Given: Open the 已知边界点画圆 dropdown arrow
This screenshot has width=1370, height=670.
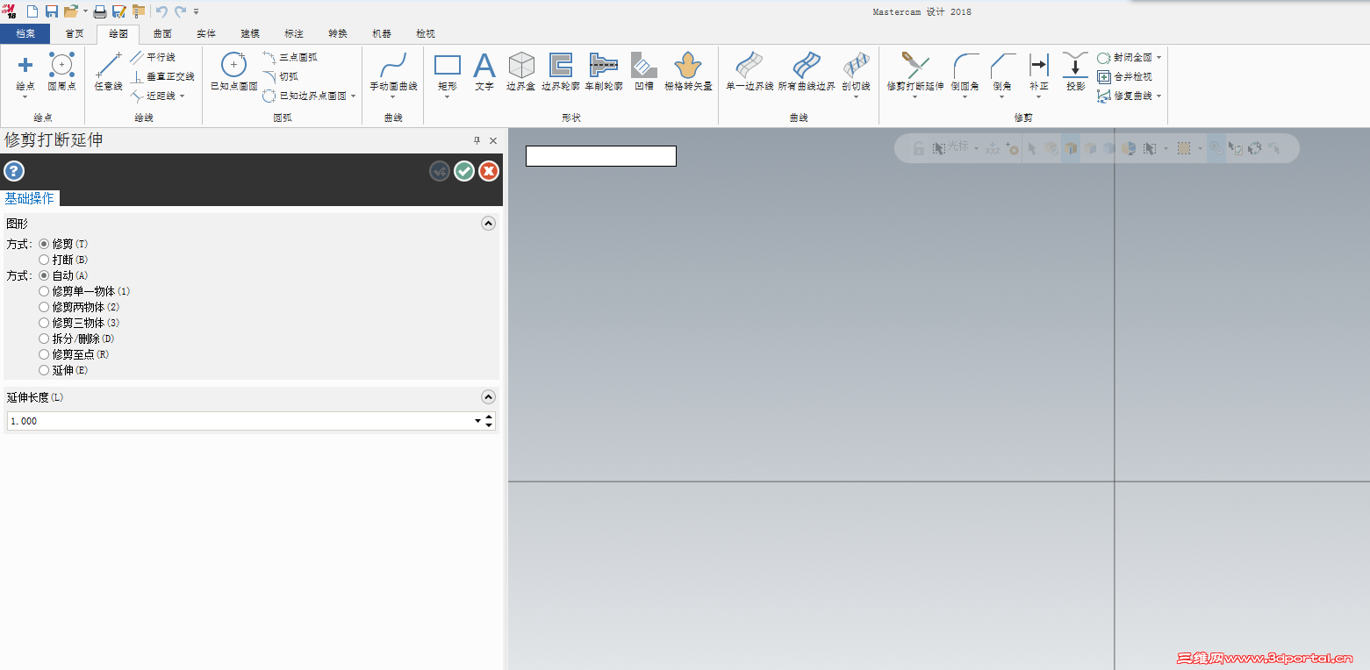Looking at the screenshot, I should (354, 96).
